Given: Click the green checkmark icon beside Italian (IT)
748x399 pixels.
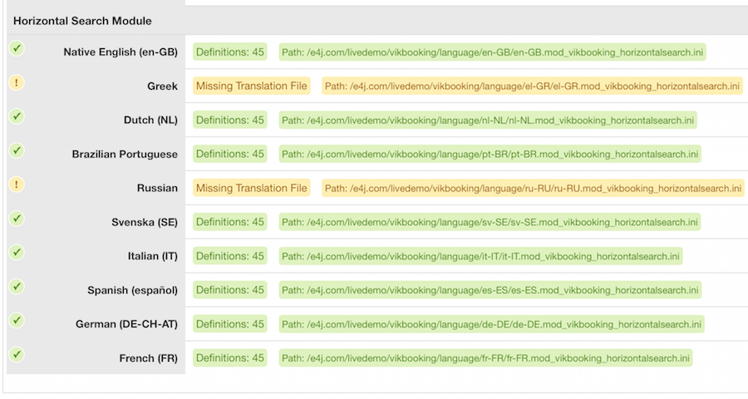Looking at the screenshot, I should pos(17,253).
